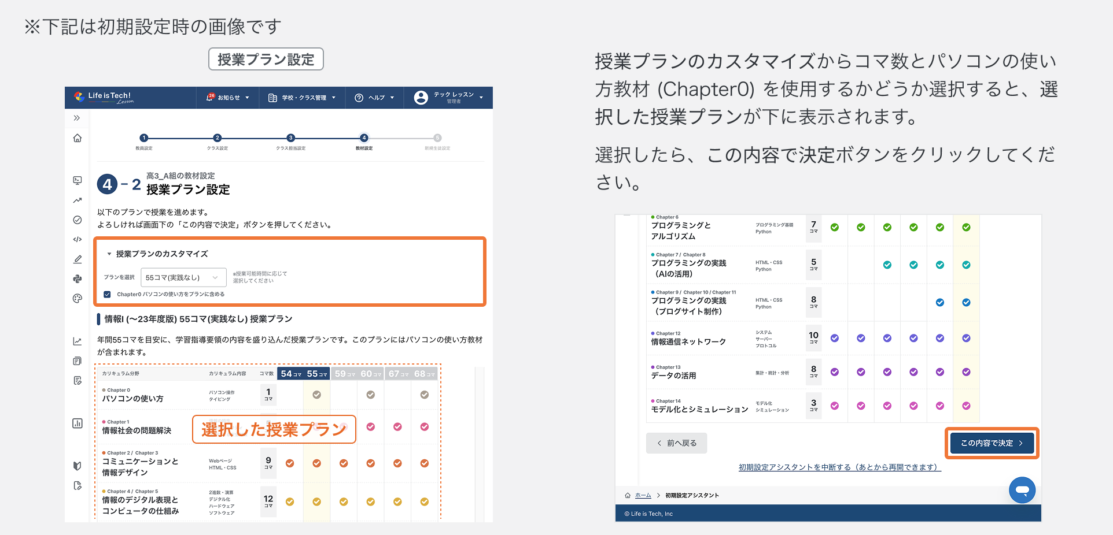Click the 高3_A組の教材設定 subtitle
The width and height of the screenshot is (1113, 535).
[x=180, y=176]
